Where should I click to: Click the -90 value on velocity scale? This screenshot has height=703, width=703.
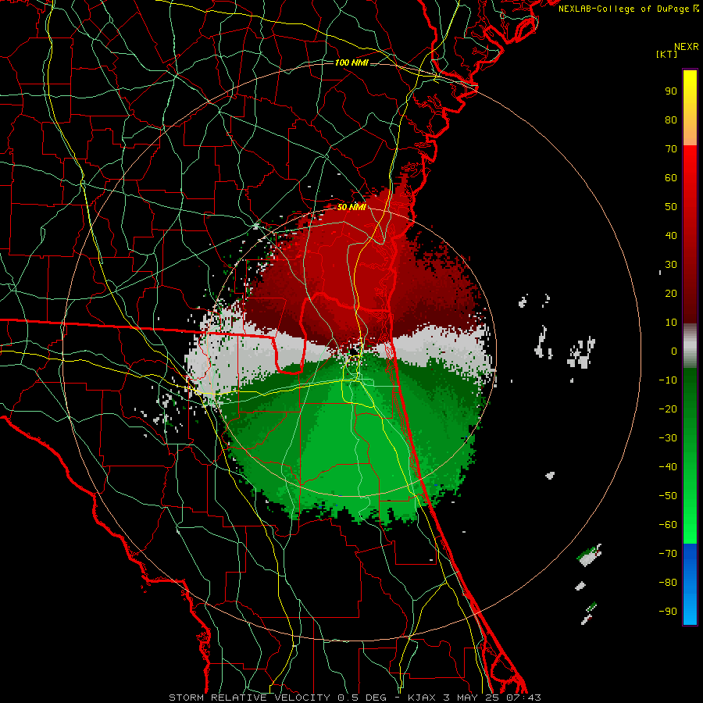coord(668,612)
